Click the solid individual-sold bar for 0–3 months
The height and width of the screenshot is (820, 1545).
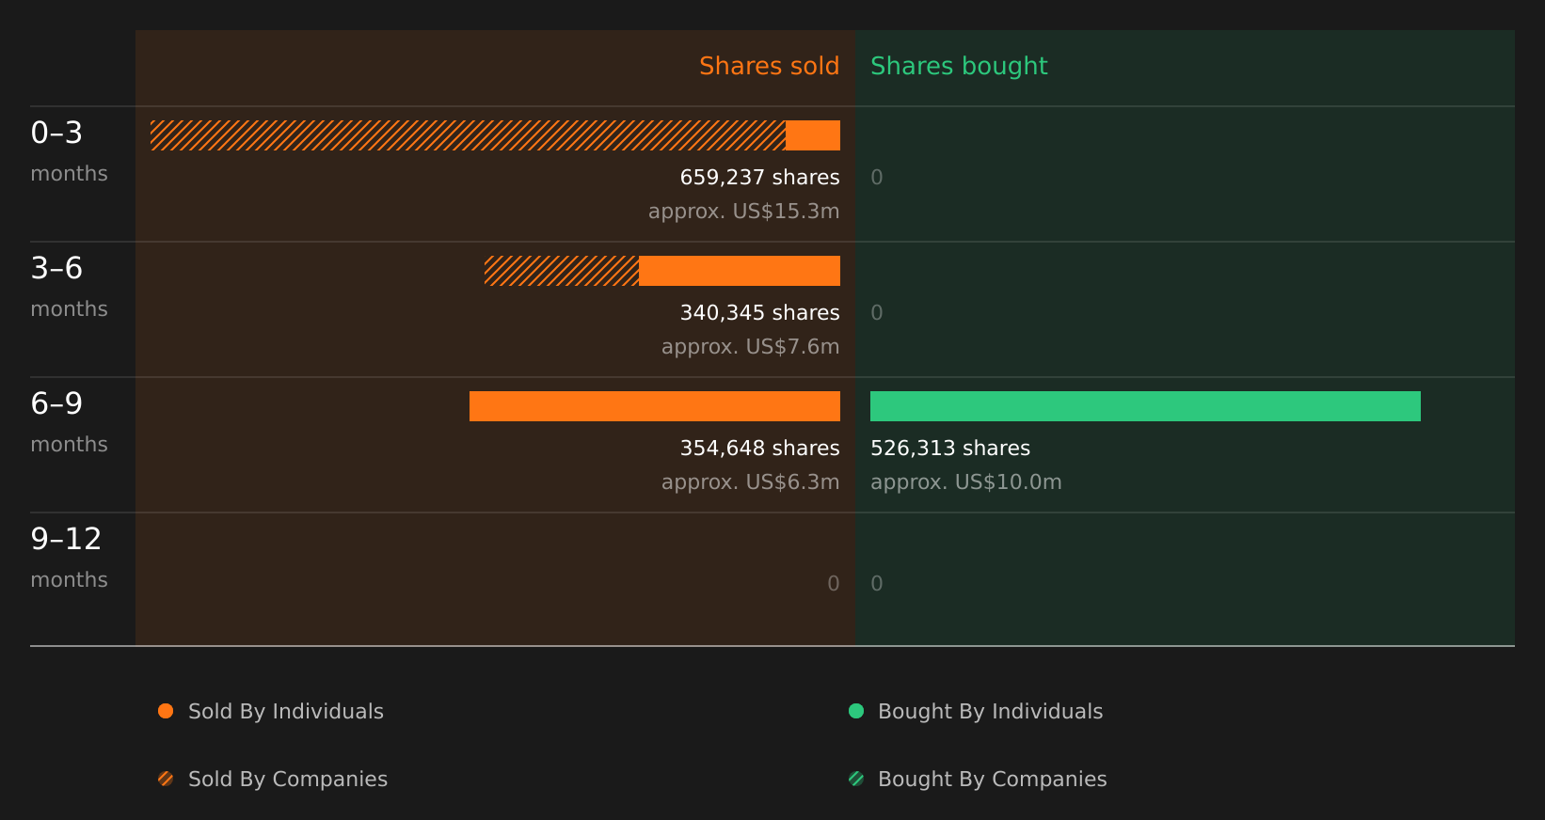(x=813, y=135)
